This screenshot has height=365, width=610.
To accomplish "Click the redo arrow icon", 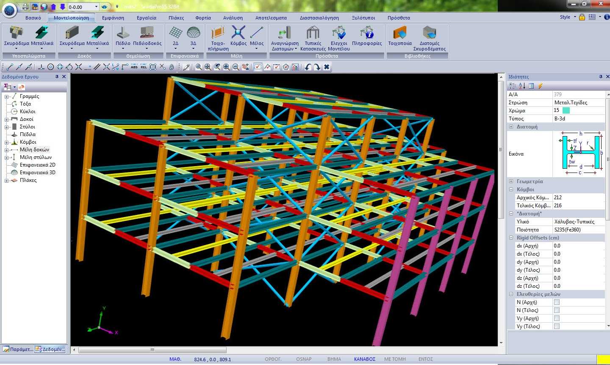I will [x=317, y=67].
